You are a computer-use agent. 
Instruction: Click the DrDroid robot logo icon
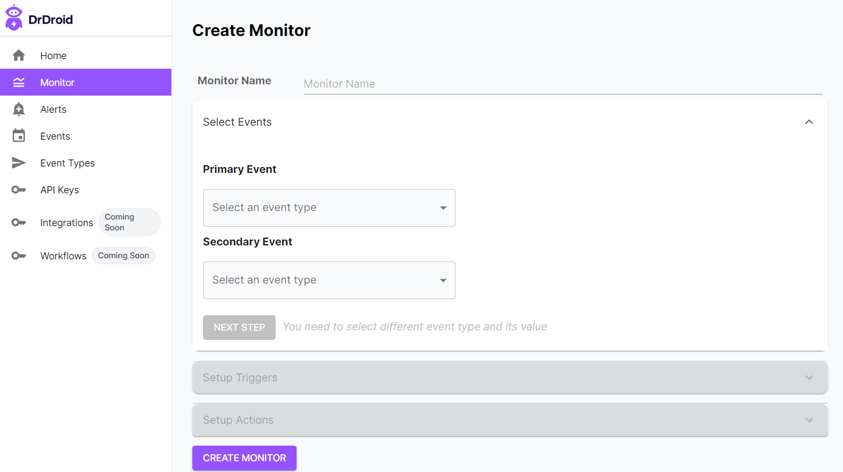14,18
